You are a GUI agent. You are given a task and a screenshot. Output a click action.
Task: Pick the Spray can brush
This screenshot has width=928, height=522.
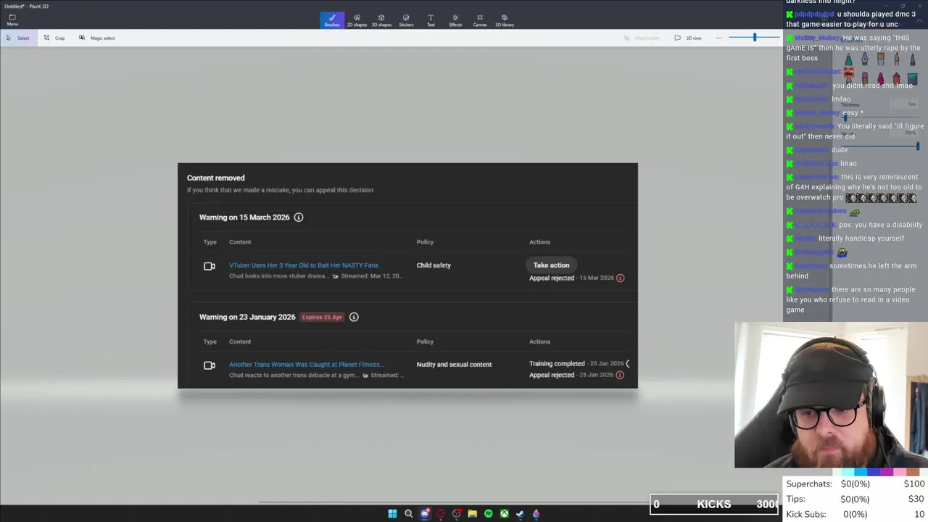tap(897, 78)
